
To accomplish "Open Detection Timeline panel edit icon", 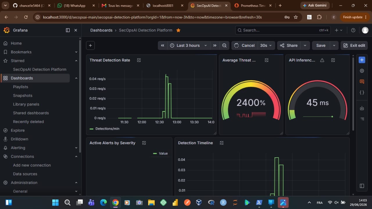I will tap(221, 143).
